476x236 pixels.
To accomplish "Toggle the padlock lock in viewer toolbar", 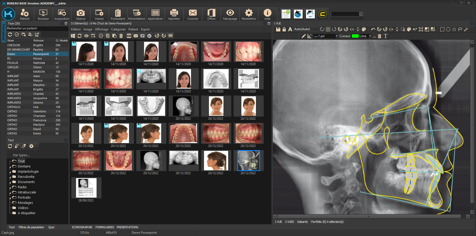I will tap(284, 29).
